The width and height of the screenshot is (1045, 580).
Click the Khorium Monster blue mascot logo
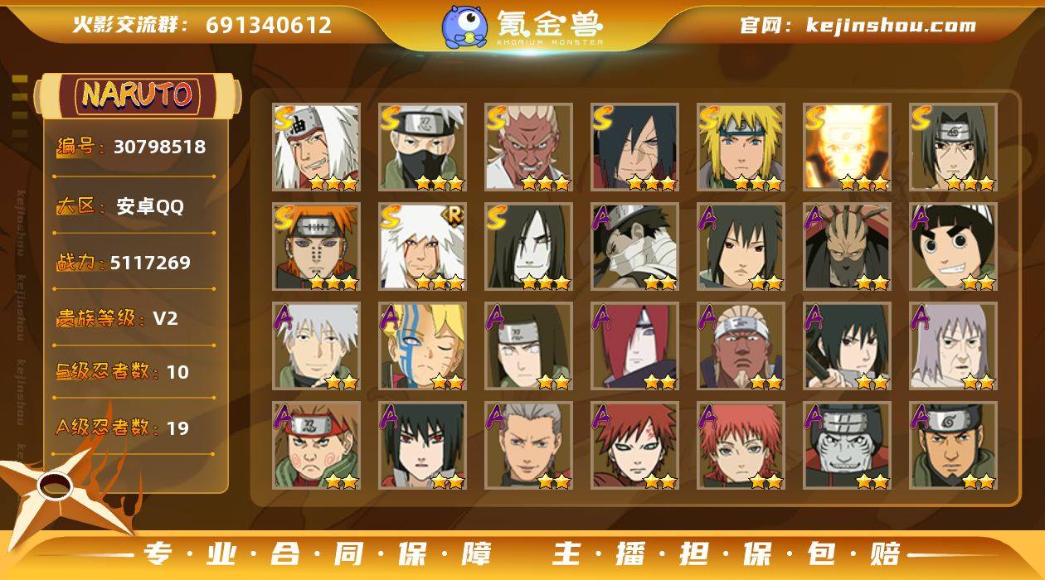pyautogui.click(x=464, y=27)
